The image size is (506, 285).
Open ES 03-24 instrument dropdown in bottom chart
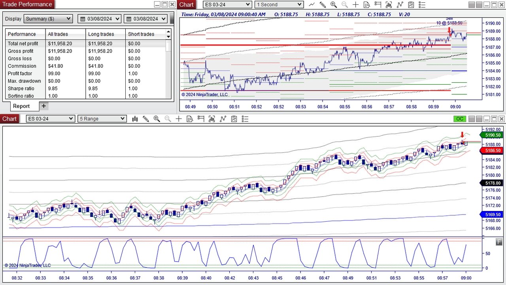pos(50,119)
